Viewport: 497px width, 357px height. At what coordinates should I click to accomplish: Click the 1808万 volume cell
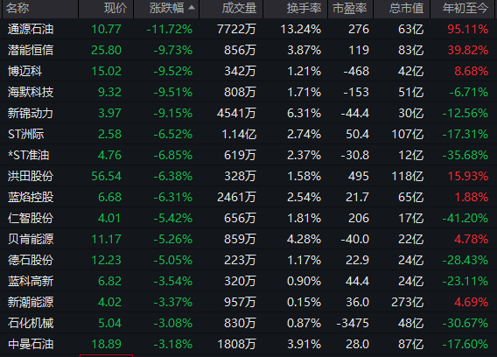point(236,344)
